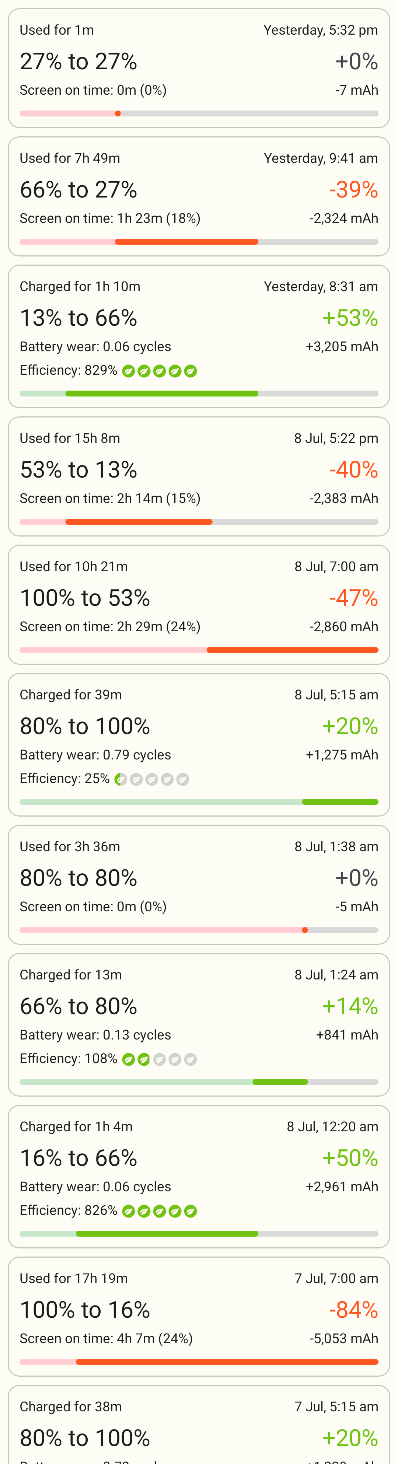
Task: Tap the +3,205 mAh value
Action: click(x=342, y=347)
